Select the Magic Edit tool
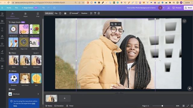Viewport: 193px width, 108px height. click(13, 42)
